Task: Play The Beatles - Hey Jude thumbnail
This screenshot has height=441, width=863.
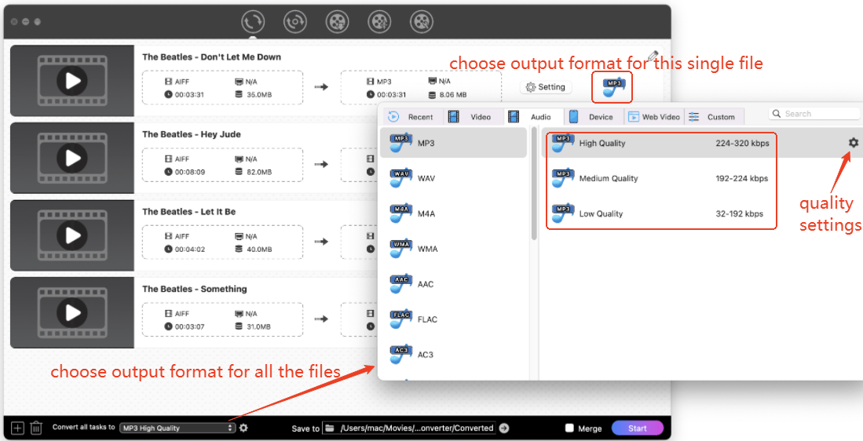Action: click(x=72, y=158)
